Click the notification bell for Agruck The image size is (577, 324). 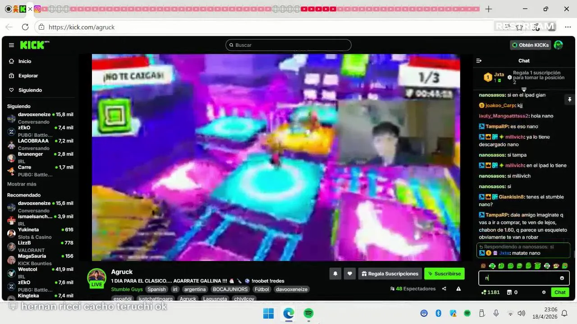[x=335, y=273]
